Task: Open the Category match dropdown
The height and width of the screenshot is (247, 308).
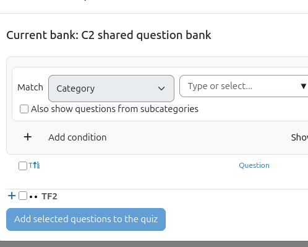Action: pos(111,89)
